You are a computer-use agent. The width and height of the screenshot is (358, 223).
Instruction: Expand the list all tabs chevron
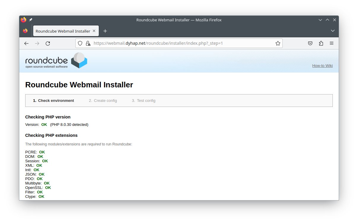(x=333, y=31)
